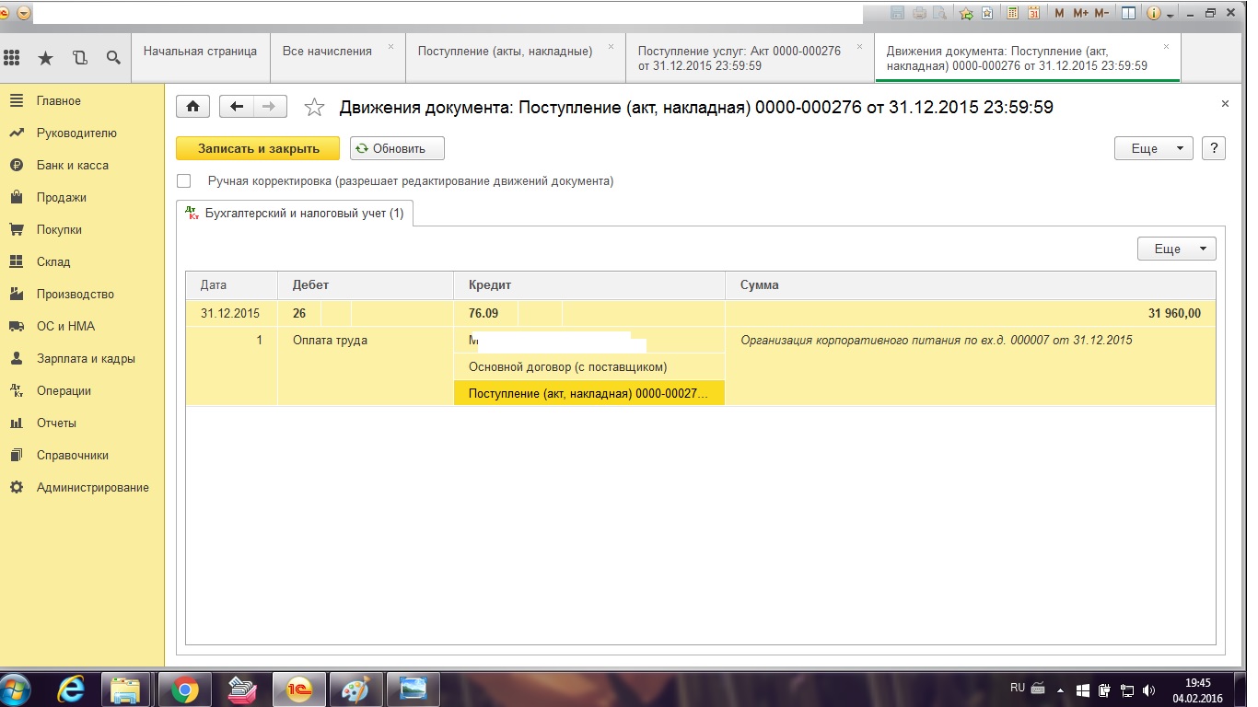Screen dimensions: 1258x707
Task: Enable the Ручная корректировка checkbox
Action: [x=184, y=181]
